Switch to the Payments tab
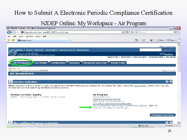The height and width of the screenshot is (140, 187). (74, 63)
